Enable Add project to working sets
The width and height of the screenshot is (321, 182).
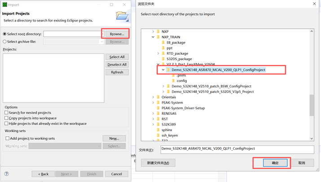click(x=7, y=138)
